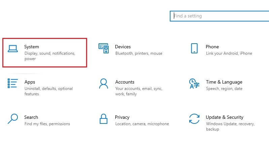Focus the Find a setting search box
269x151 pixels.
pos(220,16)
